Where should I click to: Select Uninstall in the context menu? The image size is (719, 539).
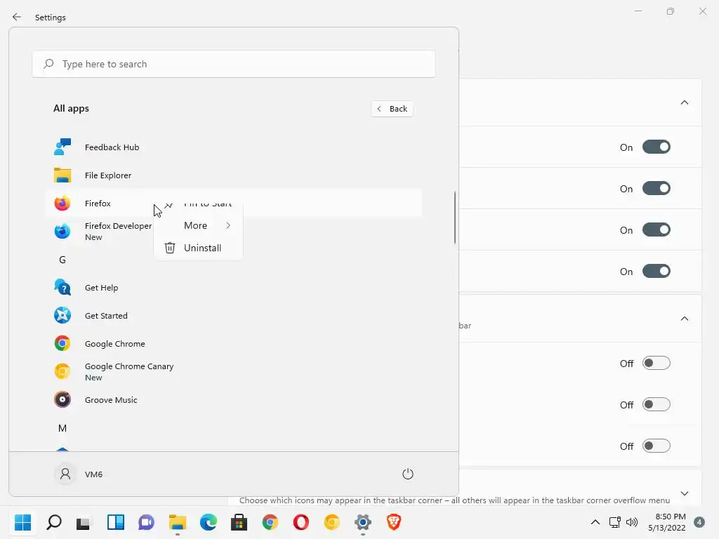(x=198, y=248)
